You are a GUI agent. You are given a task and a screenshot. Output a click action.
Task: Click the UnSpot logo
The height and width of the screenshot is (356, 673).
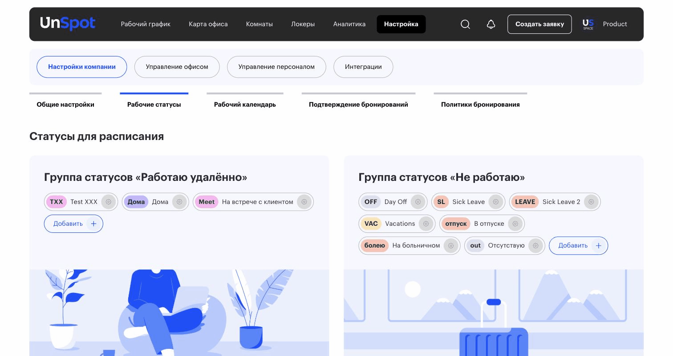[68, 24]
